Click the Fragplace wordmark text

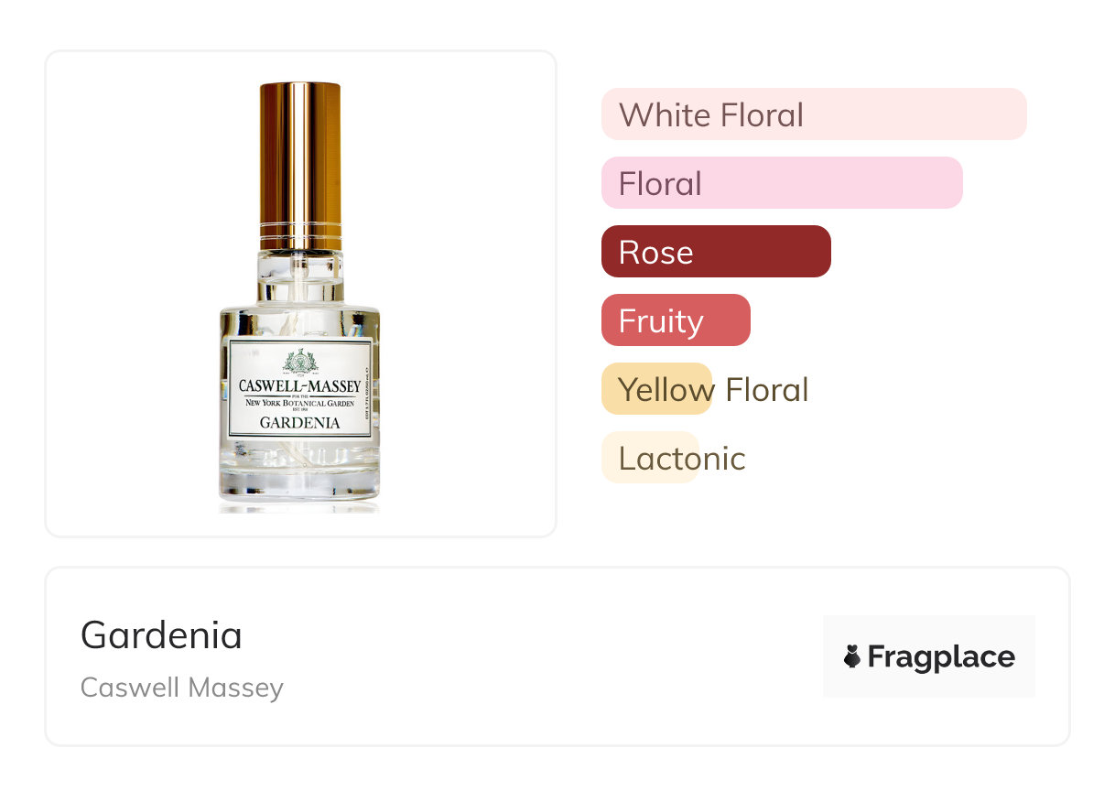pos(941,656)
